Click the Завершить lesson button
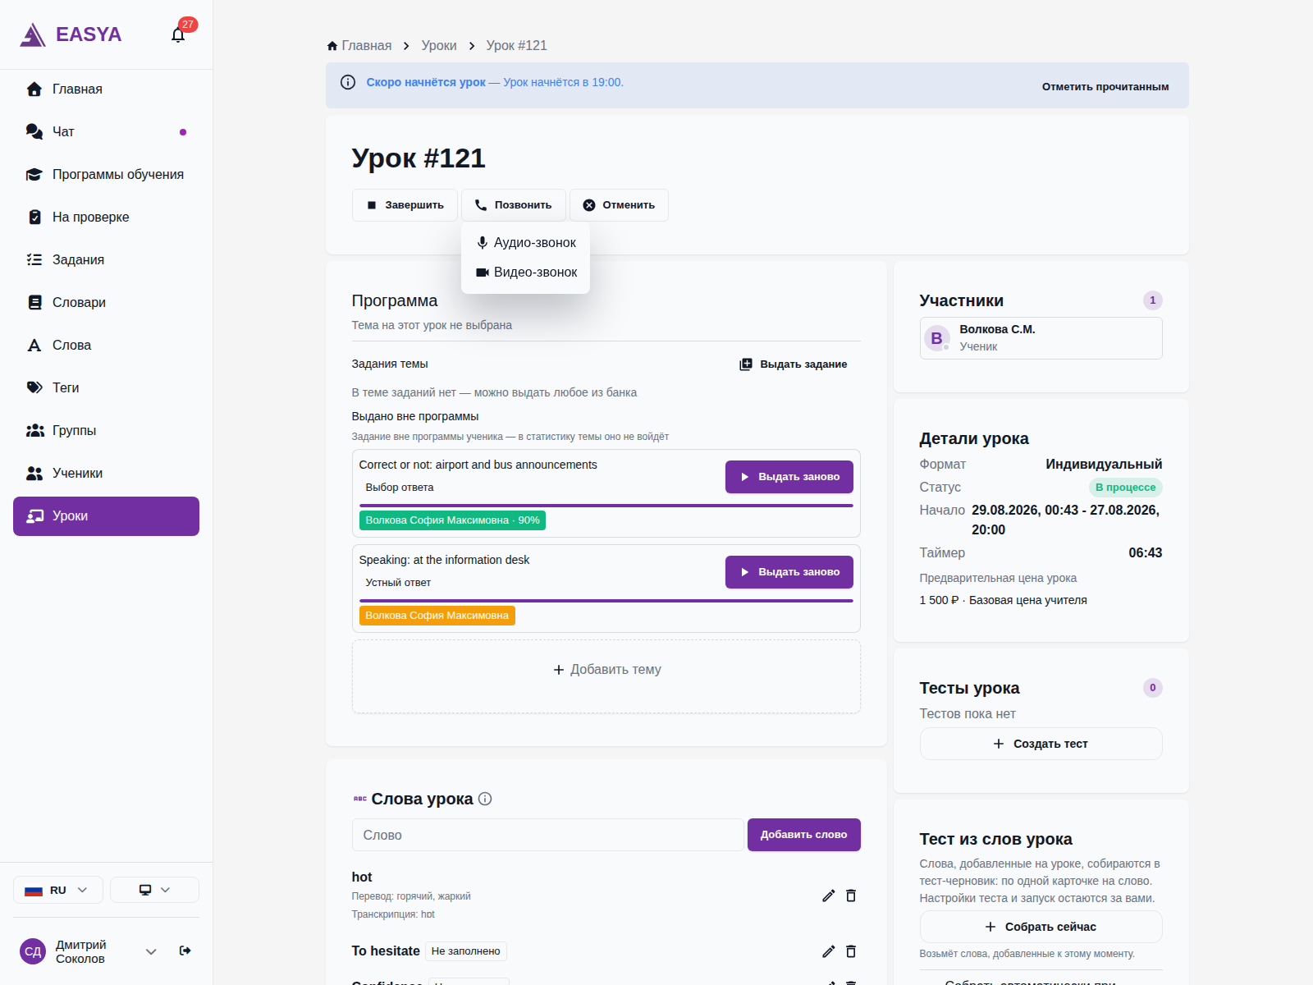 pos(405,205)
